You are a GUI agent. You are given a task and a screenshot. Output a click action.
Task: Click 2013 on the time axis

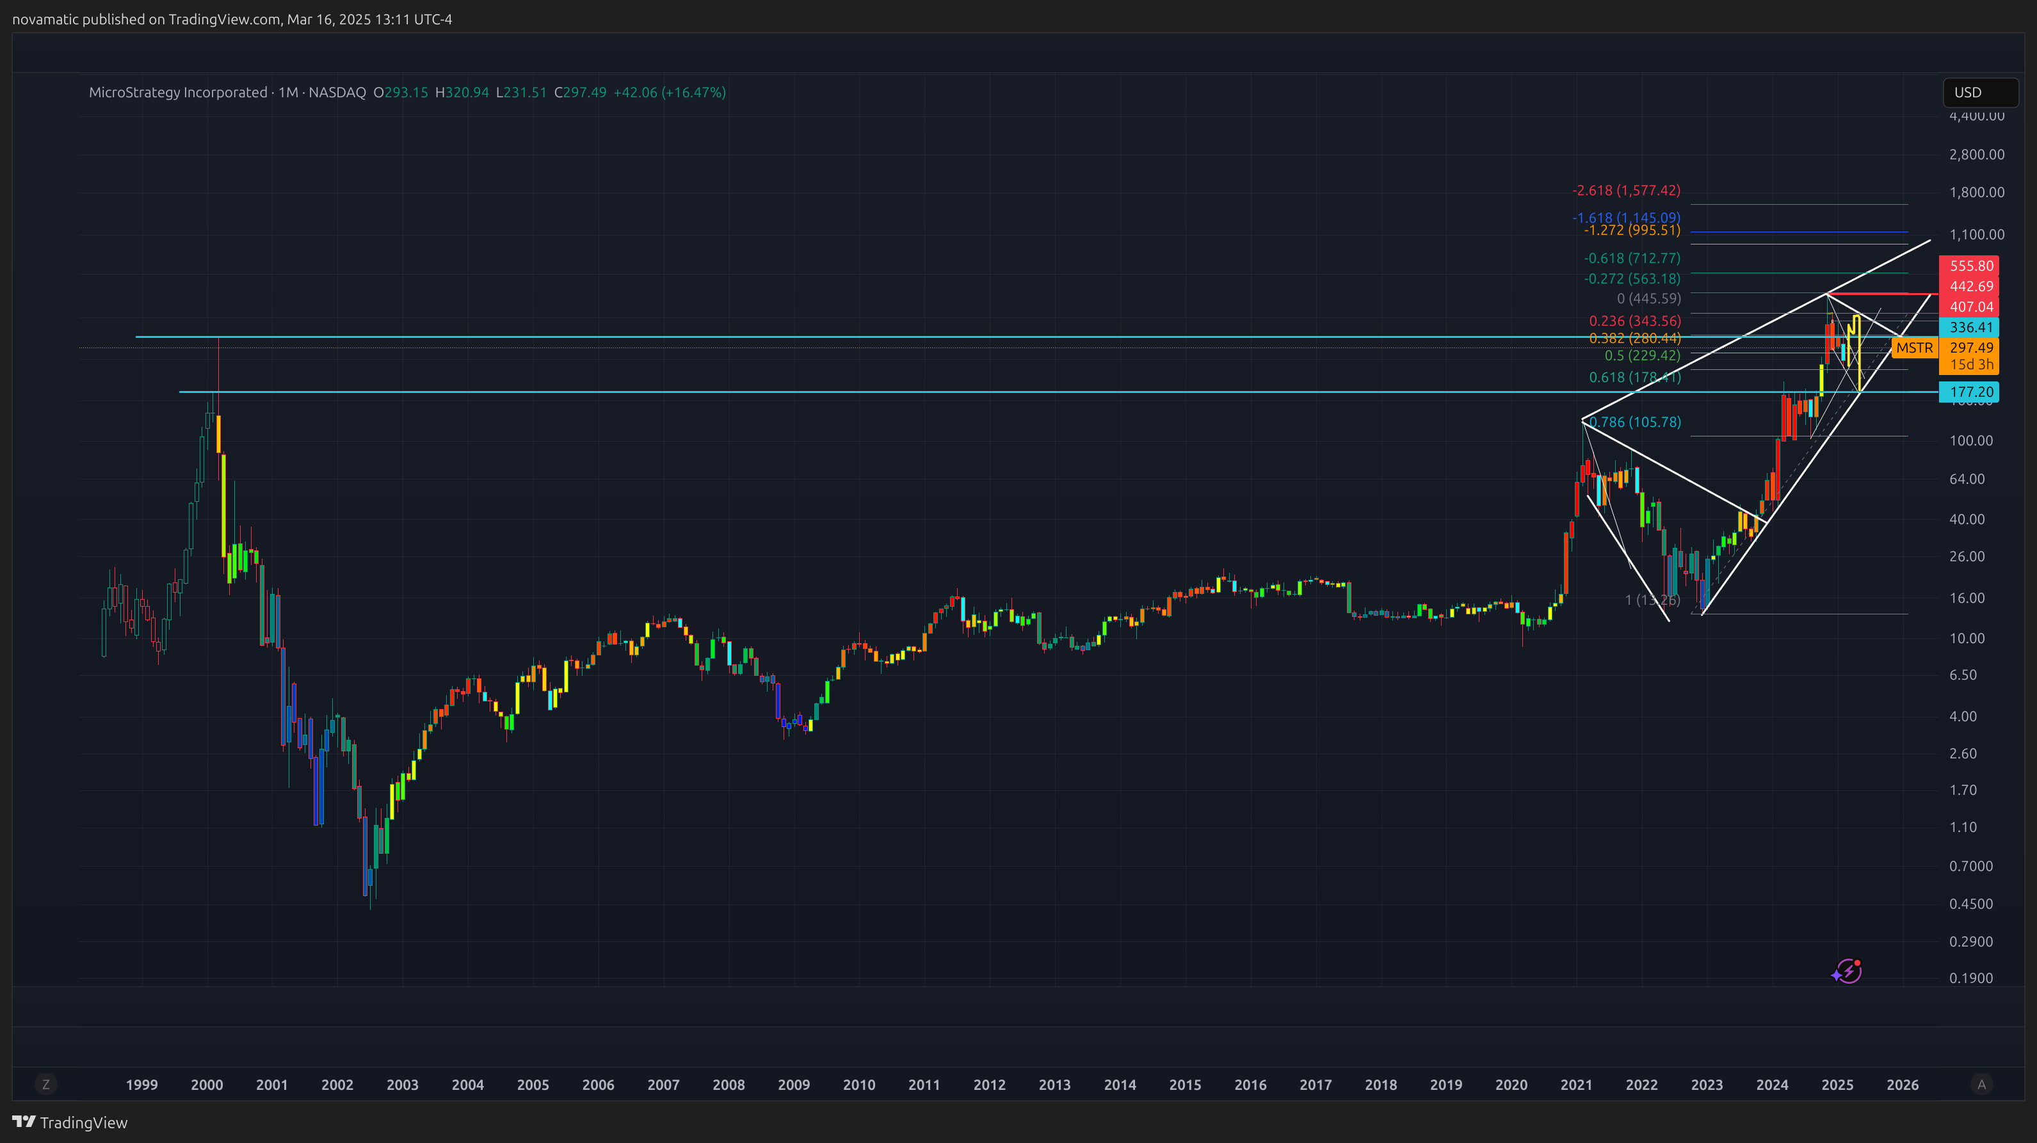[x=1055, y=1085]
